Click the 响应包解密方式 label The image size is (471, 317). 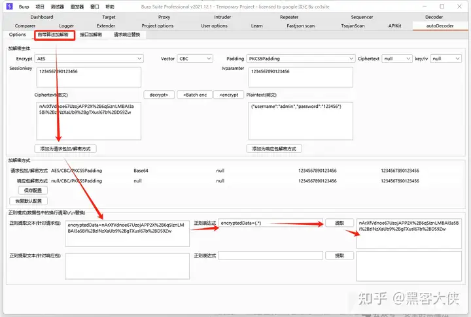pyautogui.click(x=32, y=180)
